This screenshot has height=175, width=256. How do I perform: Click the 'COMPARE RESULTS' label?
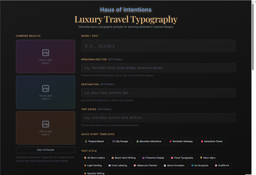(28, 36)
